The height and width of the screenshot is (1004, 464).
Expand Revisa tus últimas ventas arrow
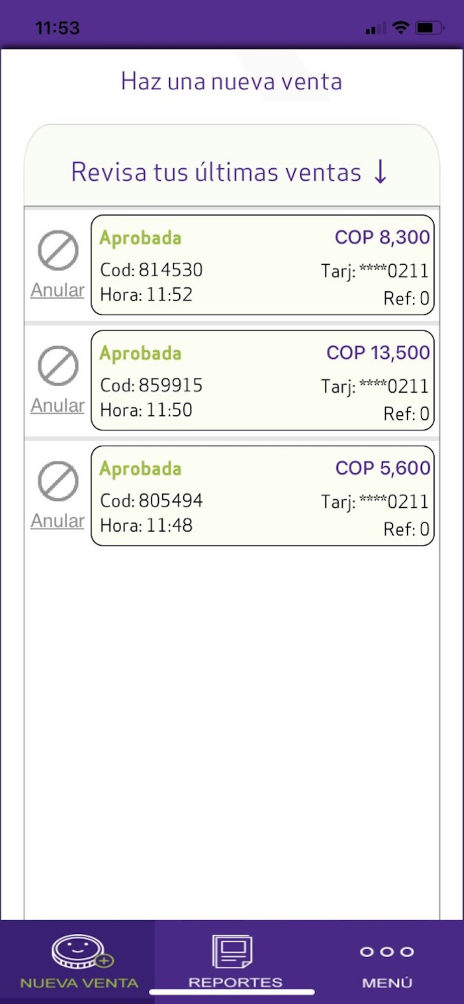tap(381, 172)
